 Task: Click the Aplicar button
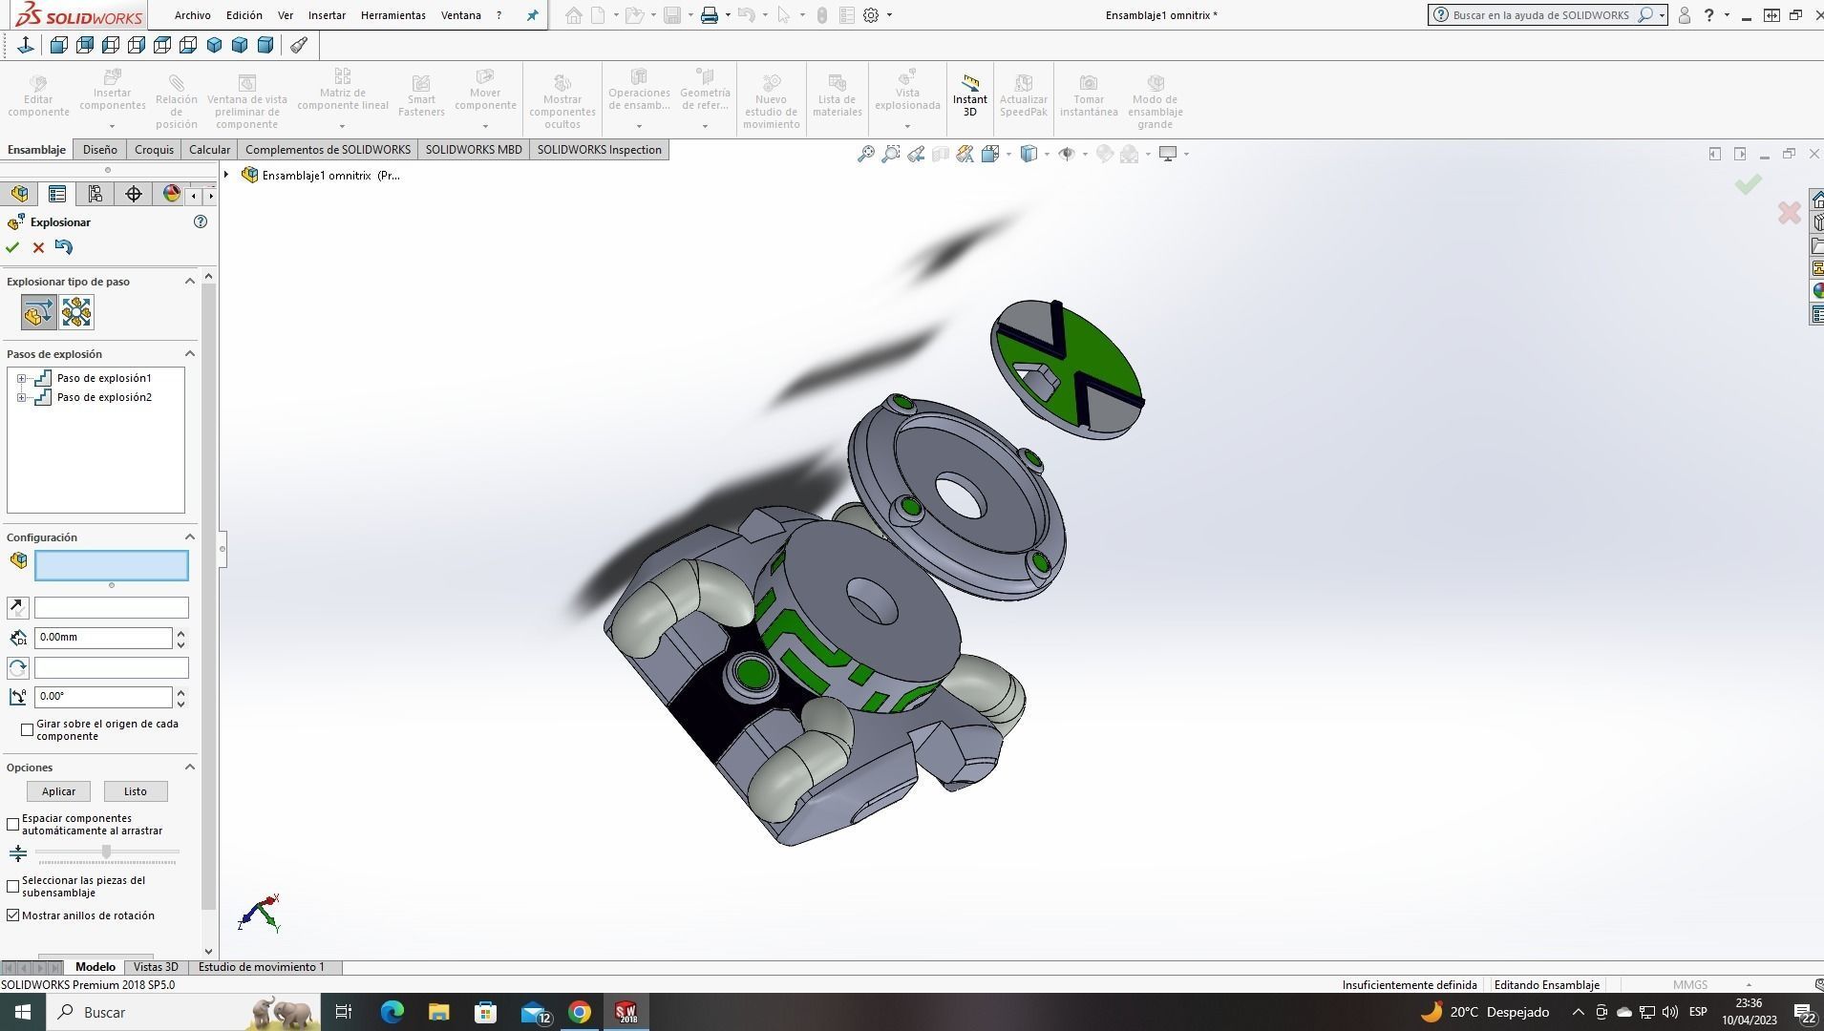[x=58, y=791]
